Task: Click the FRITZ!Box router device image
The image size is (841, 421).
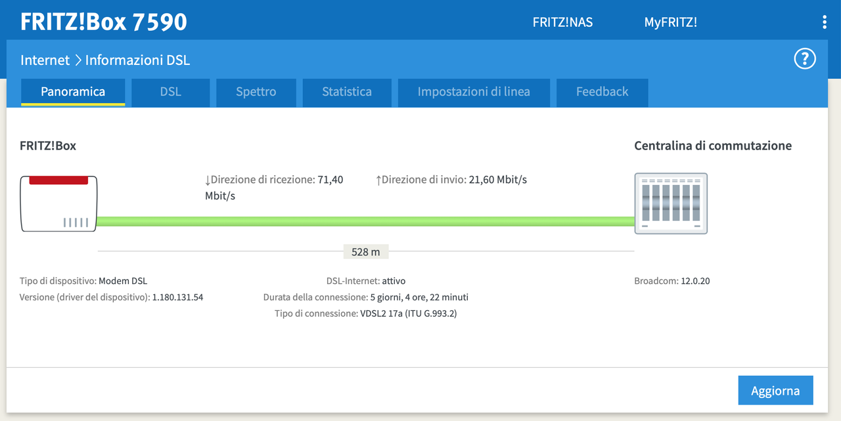Action: pos(58,203)
